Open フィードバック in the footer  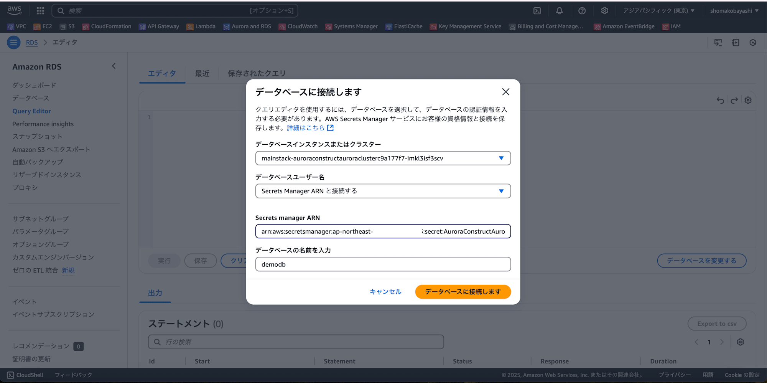tap(73, 375)
